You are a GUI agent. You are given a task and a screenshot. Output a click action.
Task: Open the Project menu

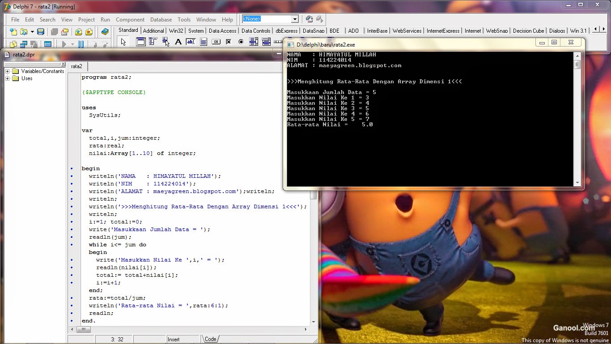tap(86, 20)
